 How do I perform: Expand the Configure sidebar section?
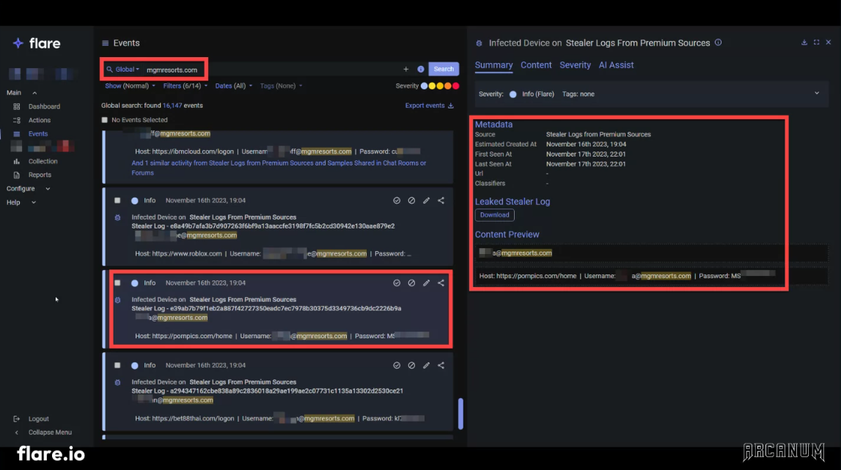click(x=48, y=189)
